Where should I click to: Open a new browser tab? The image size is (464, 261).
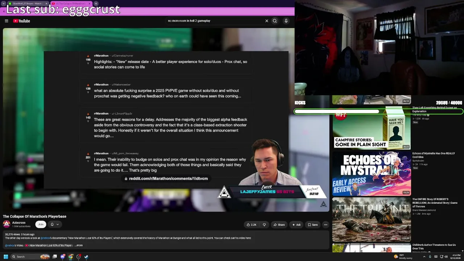96,4
